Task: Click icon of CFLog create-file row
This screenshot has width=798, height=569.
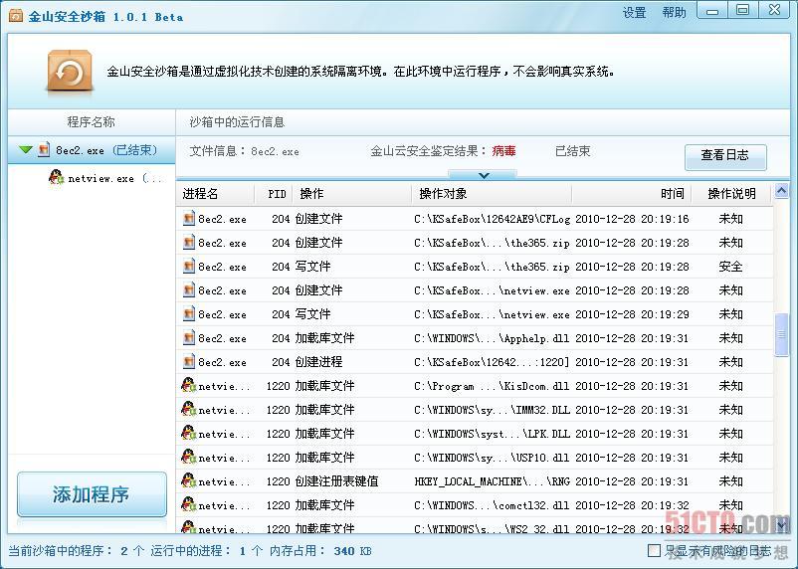Action: pos(189,219)
